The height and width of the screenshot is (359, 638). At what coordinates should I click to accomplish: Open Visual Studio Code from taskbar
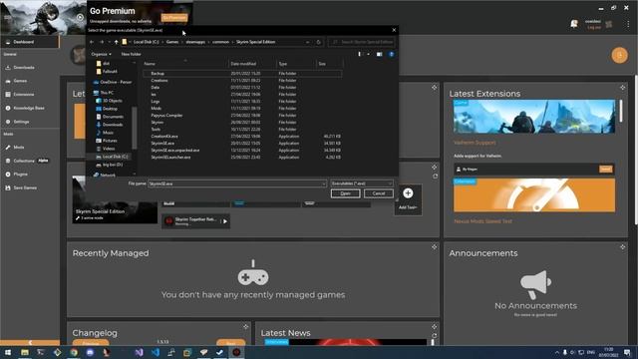click(x=156, y=352)
